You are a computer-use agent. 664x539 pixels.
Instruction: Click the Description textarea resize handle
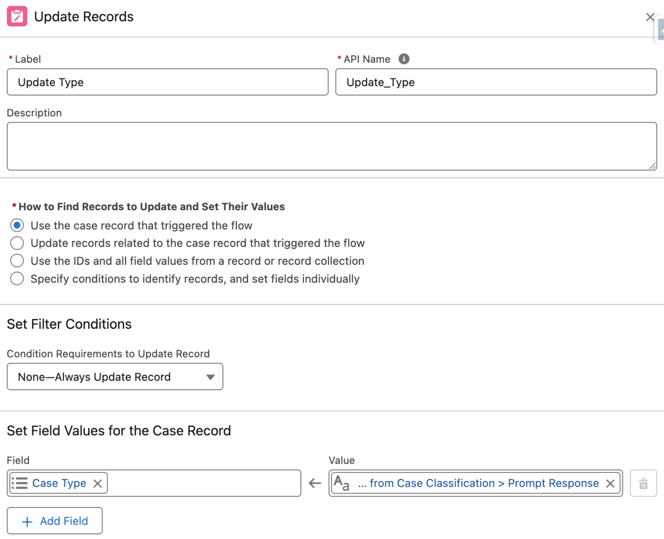(653, 166)
